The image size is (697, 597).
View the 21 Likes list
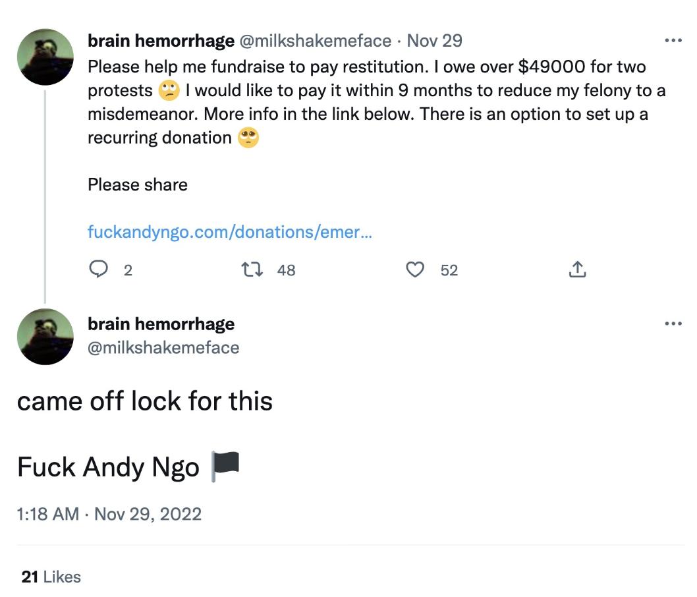51,577
